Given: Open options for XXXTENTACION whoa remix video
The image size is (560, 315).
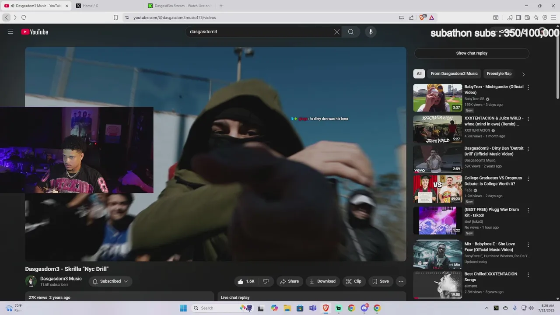Looking at the screenshot, I should pos(528,119).
